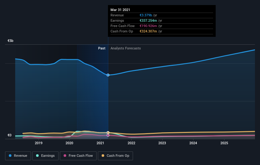Viewport: 260px width, 165px height.
Task: Click the Past section label
Action: click(102, 48)
